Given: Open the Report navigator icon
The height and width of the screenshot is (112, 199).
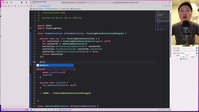Looking at the screenshot, I should click(28, 6).
